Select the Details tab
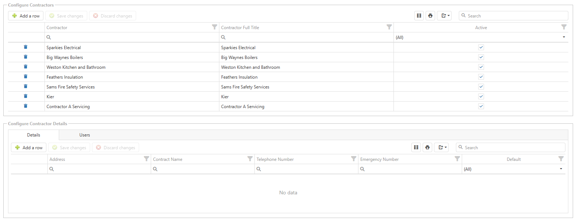576x222 pixels. tap(34, 135)
